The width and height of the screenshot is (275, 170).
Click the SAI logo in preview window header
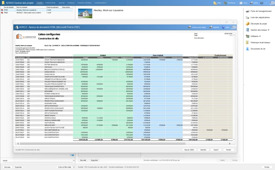point(234,27)
